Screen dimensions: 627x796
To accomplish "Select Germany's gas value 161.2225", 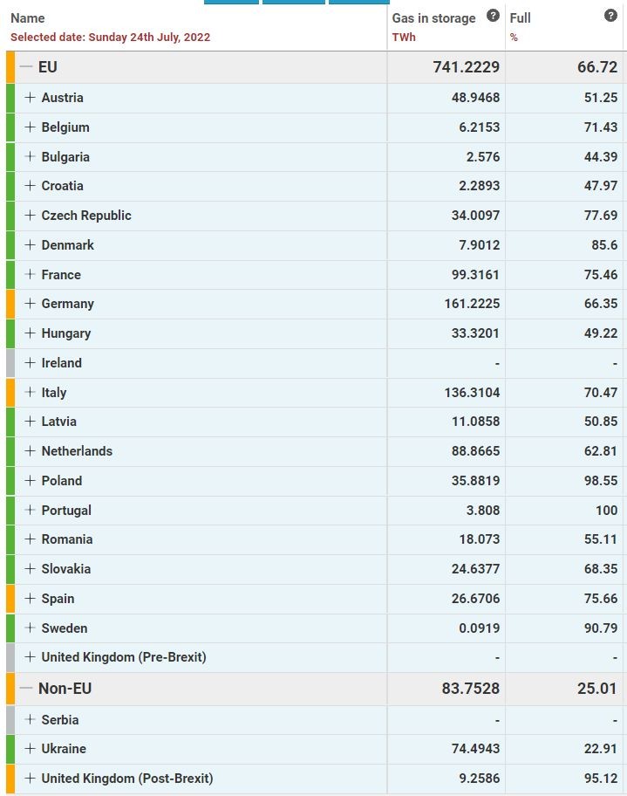I will 472,304.
